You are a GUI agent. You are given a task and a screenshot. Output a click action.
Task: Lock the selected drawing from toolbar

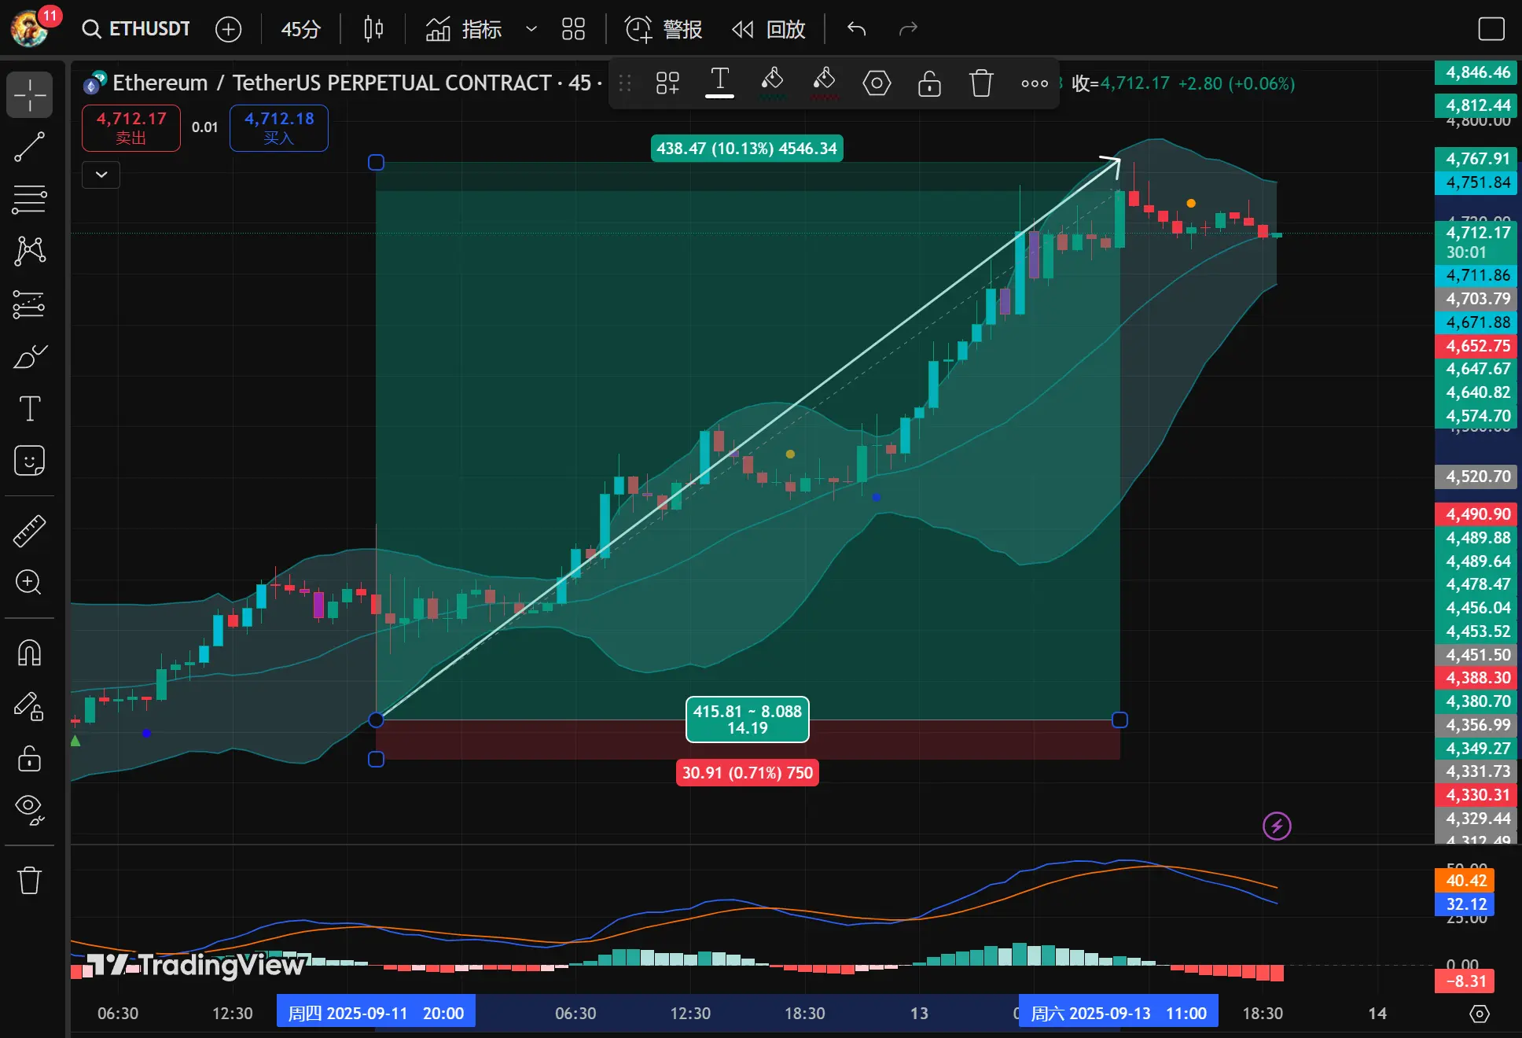click(929, 83)
